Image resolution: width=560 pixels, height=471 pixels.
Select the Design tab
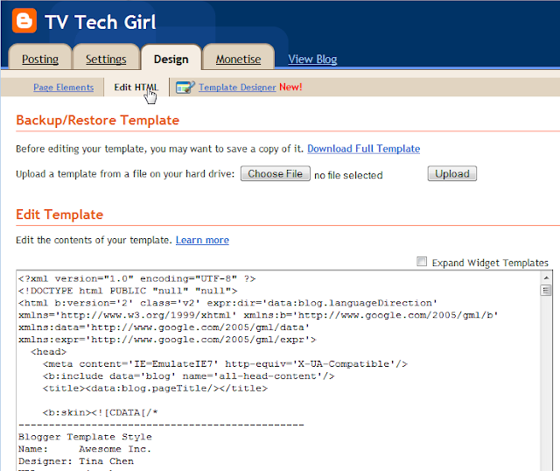coord(171,59)
